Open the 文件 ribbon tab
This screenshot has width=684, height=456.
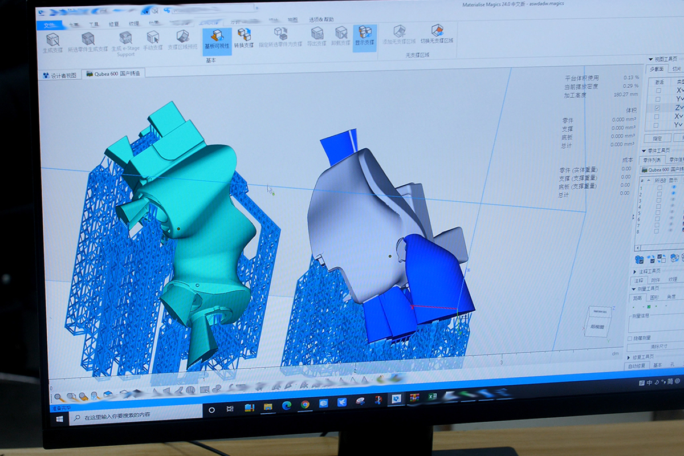48,26
